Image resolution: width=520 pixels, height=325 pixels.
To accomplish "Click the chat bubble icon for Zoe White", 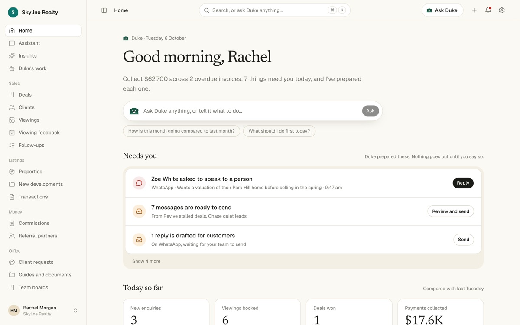I will (x=139, y=183).
